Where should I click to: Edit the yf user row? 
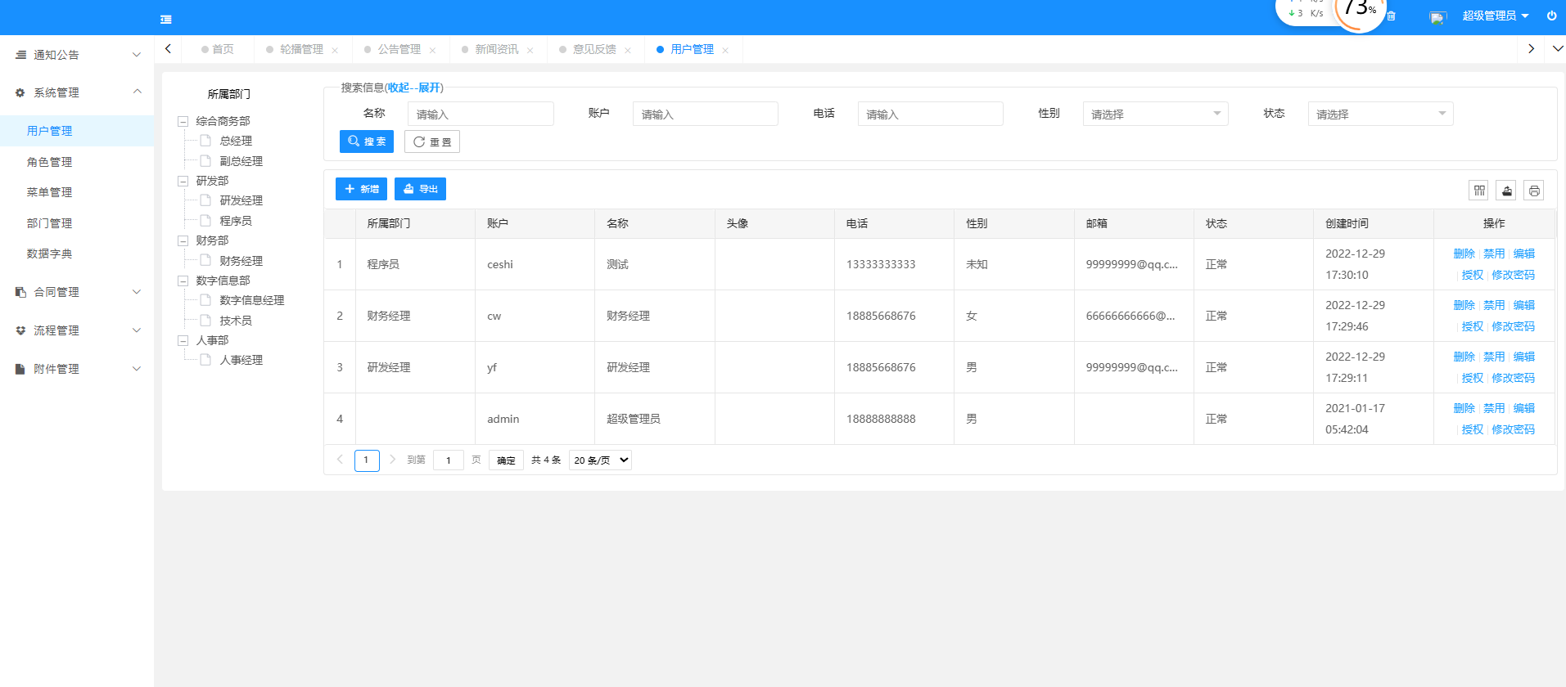(x=1524, y=357)
